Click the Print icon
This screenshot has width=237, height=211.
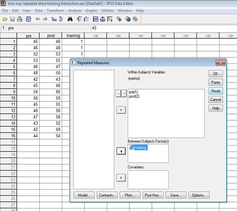point(20,19)
